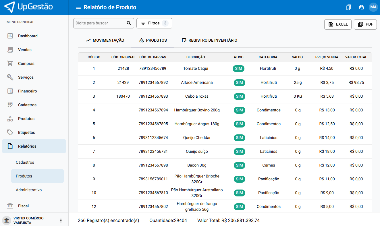The image size is (380, 226).
Task: Export the report with the Excel button
Action: tap(338, 24)
